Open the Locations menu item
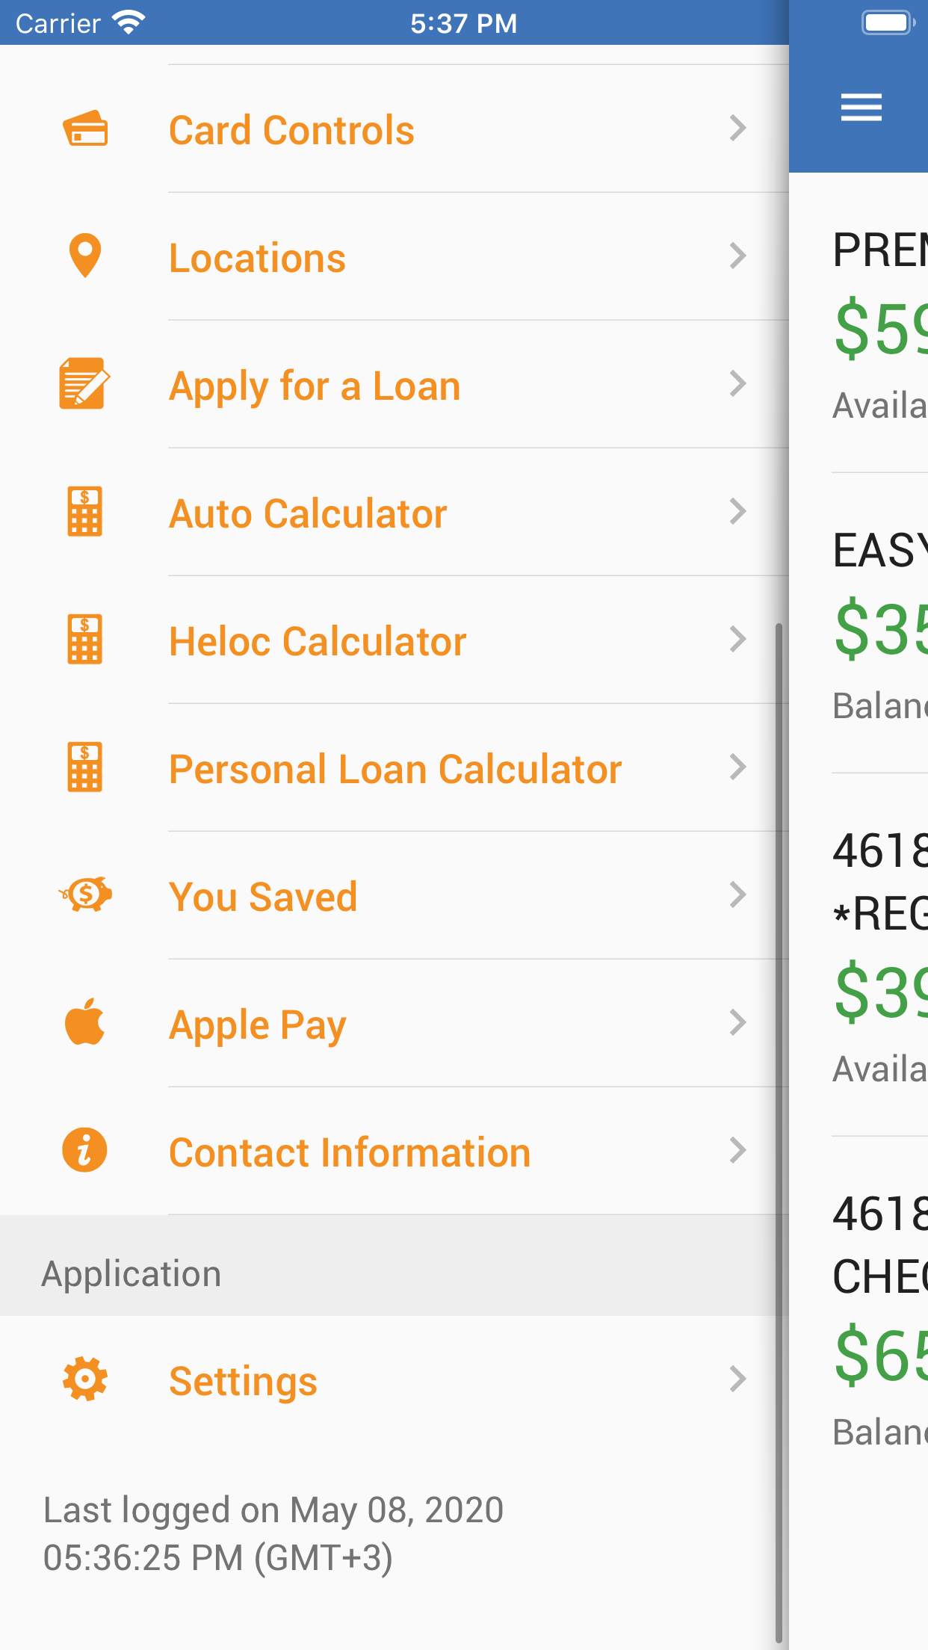 click(x=258, y=259)
